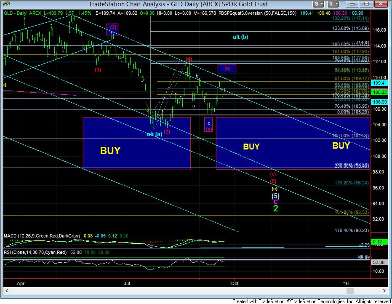Screen dimensions: 392x304
Task: Click the 176.40% (90.23) Fibonacci label
Action: 352,230
